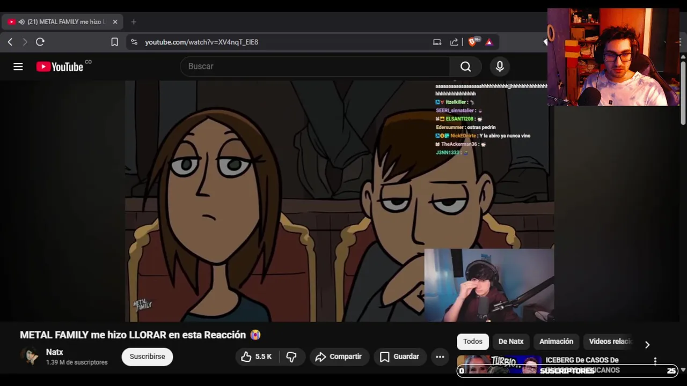Click the 1.39 M de suscriptores text
Viewport: 687px width, 386px height.
point(77,362)
